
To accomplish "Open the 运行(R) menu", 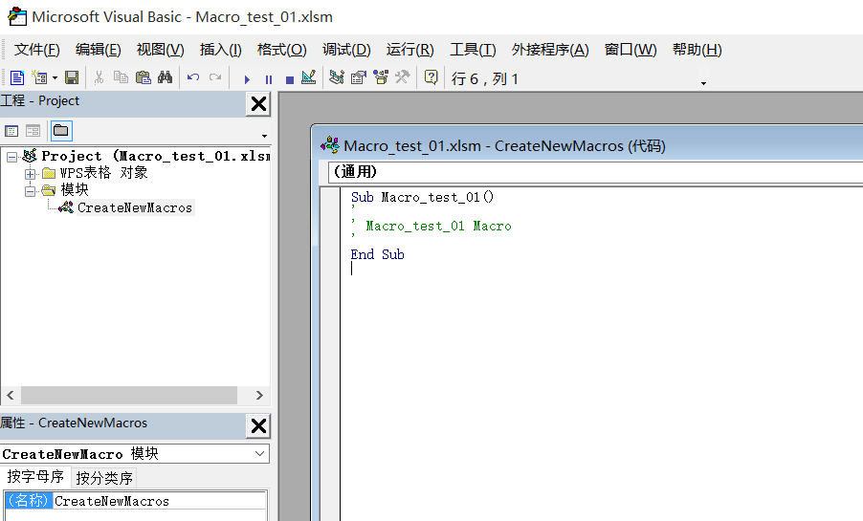I will (410, 50).
